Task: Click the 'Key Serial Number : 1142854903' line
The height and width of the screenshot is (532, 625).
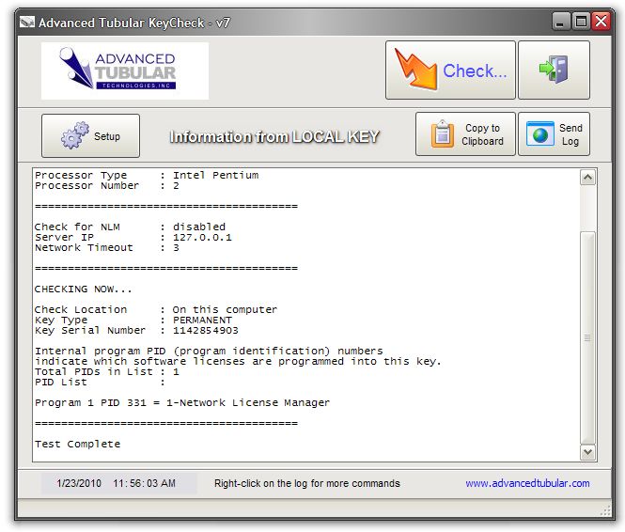Action: [136, 330]
